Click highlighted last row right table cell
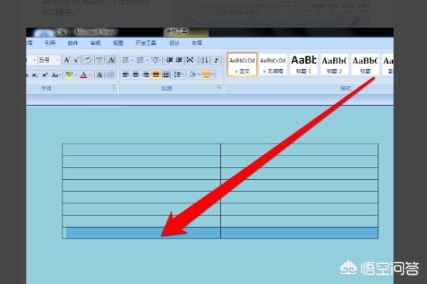The width and height of the screenshot is (427, 284). click(x=299, y=233)
